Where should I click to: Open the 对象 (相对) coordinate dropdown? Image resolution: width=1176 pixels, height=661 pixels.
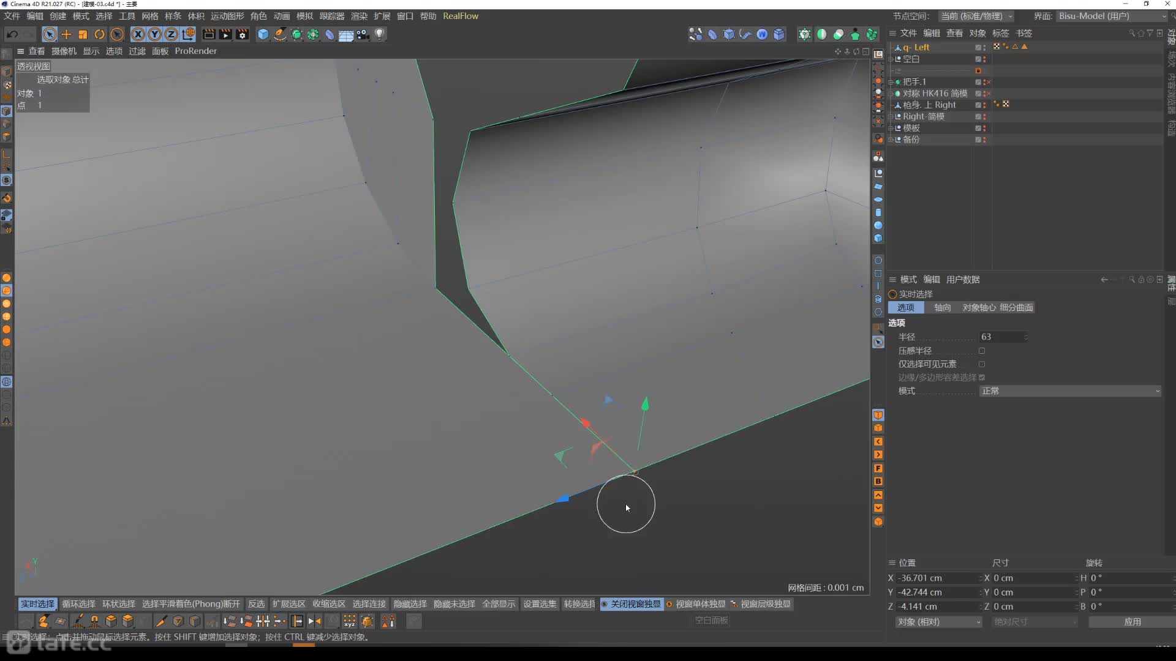click(938, 622)
